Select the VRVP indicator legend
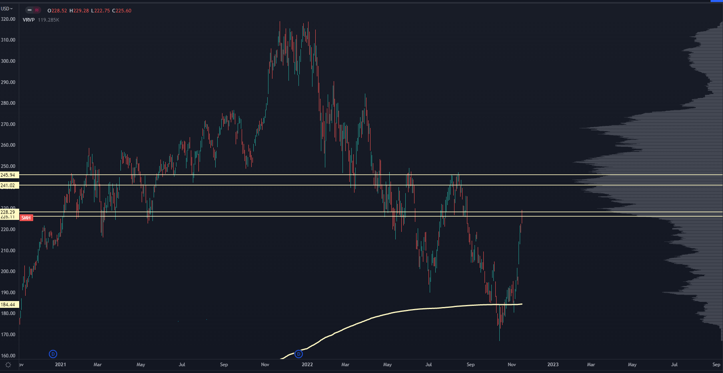723x373 pixels. point(29,20)
